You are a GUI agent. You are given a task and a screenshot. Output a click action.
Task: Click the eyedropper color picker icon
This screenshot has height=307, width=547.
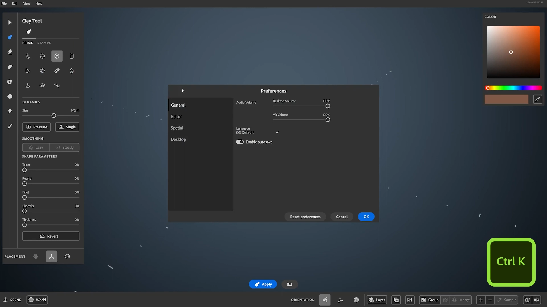(x=537, y=99)
